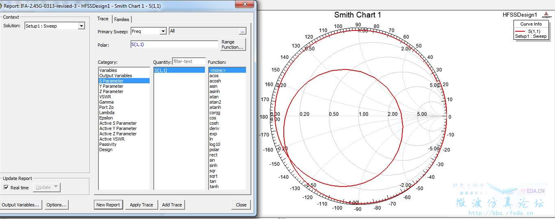Image resolution: width=555 pixels, height=219 pixels.
Task: Select sqr function
Action: pos(227,171)
